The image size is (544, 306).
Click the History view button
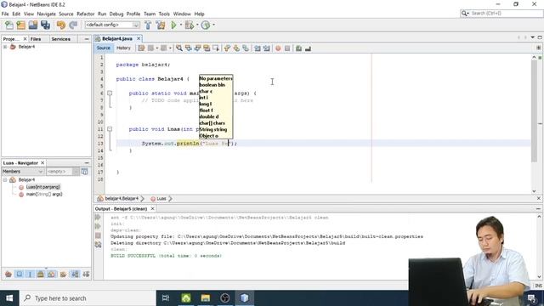(x=123, y=48)
